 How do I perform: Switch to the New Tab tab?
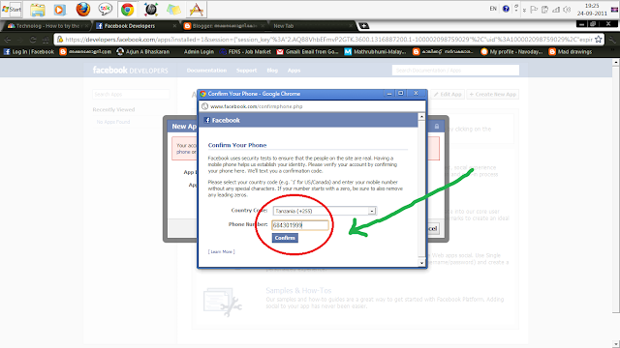pos(312,26)
